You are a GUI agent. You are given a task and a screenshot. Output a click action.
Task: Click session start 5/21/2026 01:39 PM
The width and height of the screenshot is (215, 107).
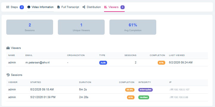(43, 97)
